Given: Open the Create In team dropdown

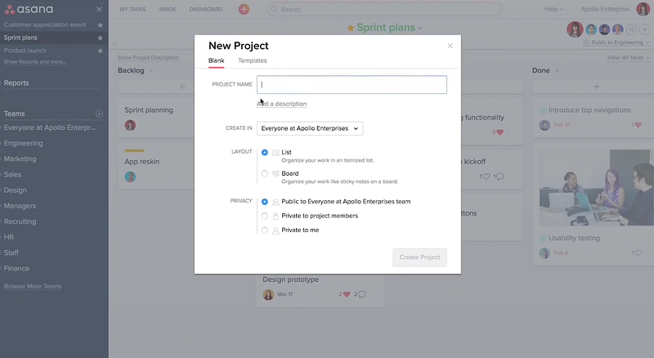Looking at the screenshot, I should pyautogui.click(x=309, y=128).
